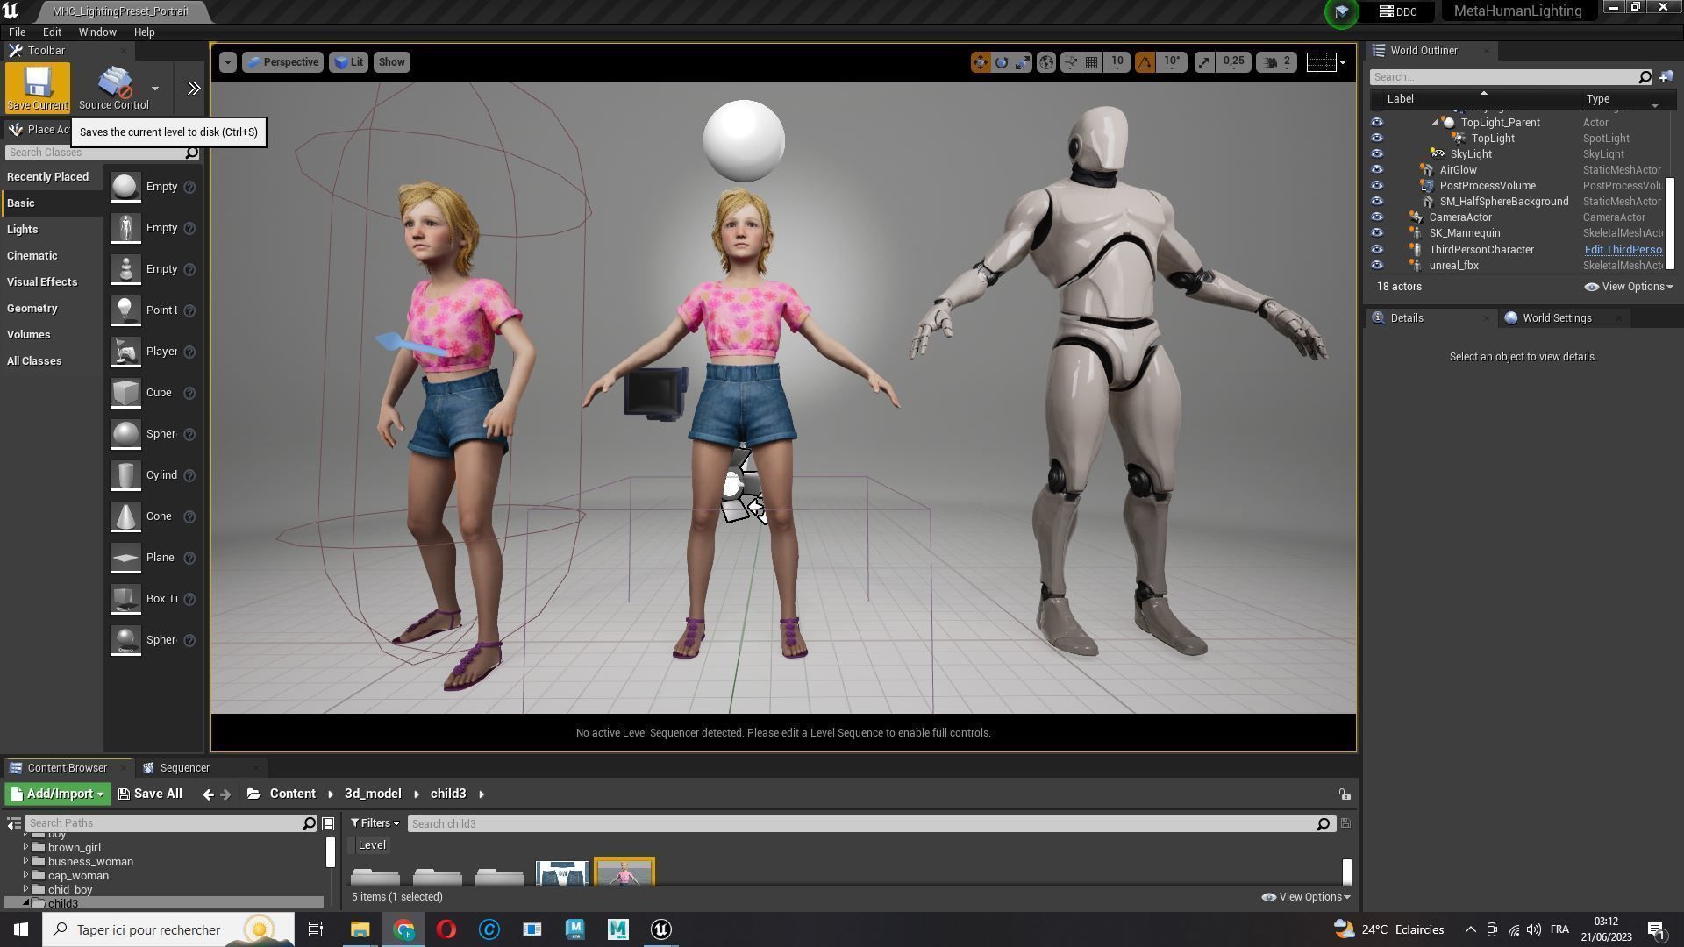The width and height of the screenshot is (1684, 947).
Task: Open the Edit menu
Action: pyautogui.click(x=52, y=32)
